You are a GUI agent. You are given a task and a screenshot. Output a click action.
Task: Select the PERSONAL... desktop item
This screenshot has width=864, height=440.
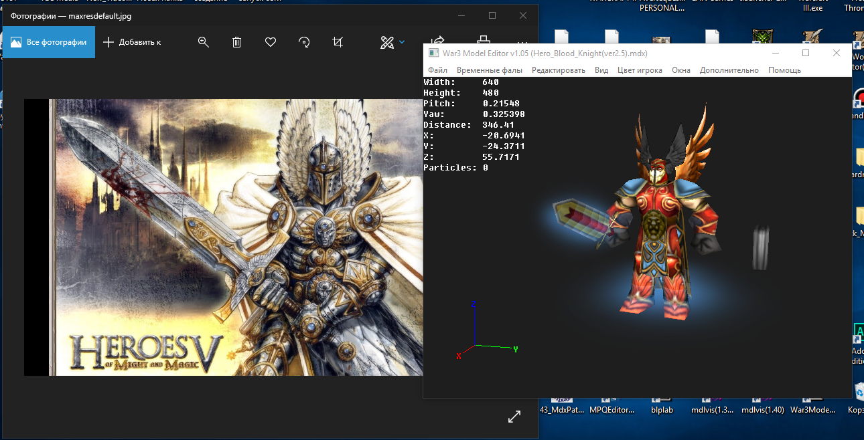(662, 8)
